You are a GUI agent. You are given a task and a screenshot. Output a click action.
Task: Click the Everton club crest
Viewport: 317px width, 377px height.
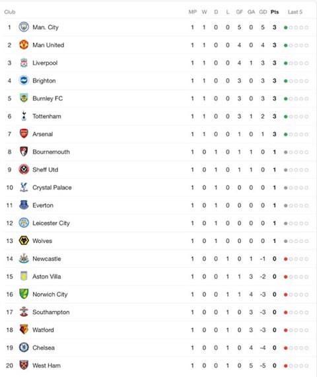point(24,205)
